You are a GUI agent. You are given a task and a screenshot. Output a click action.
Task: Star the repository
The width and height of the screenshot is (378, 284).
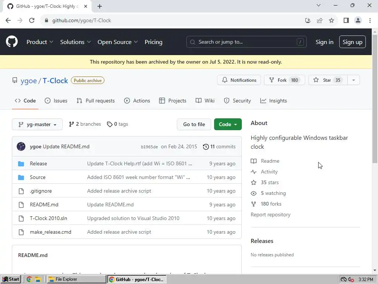coord(328,80)
